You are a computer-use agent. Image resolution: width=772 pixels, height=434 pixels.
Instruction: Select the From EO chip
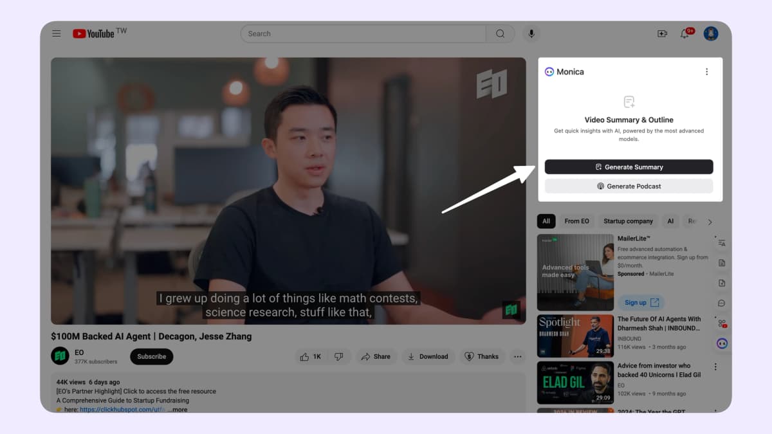pos(576,221)
